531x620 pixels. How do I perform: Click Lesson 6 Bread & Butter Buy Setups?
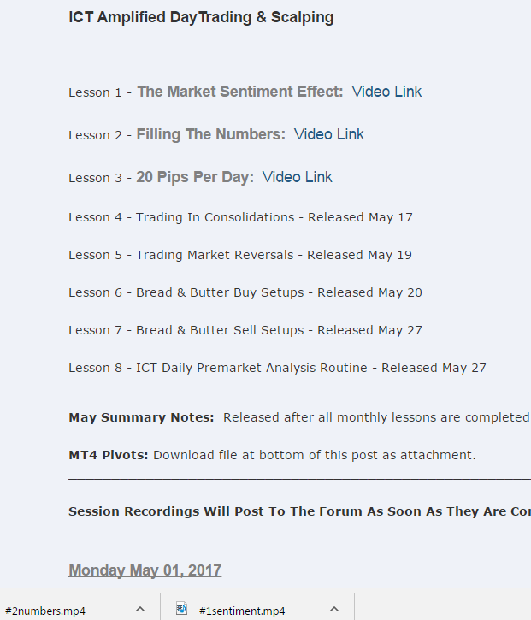click(x=219, y=292)
